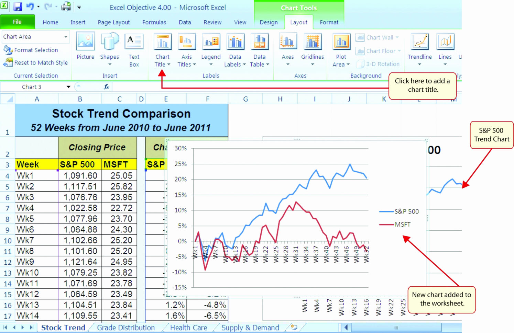Image resolution: width=514 pixels, height=333 pixels.
Task: Click the Gridlines button
Action: [x=313, y=50]
